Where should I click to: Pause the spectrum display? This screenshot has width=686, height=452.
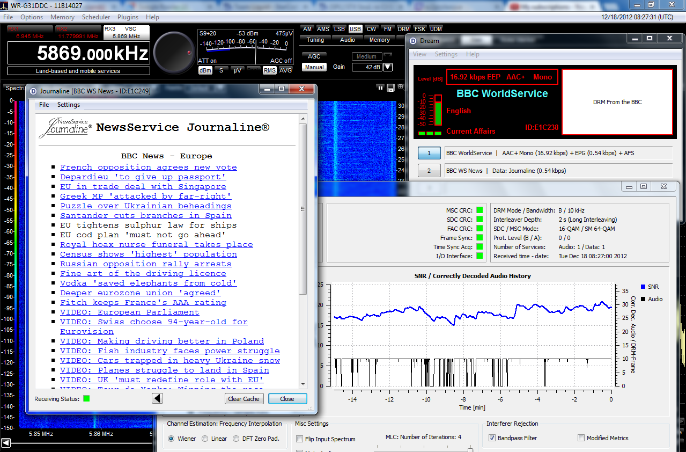tap(381, 88)
